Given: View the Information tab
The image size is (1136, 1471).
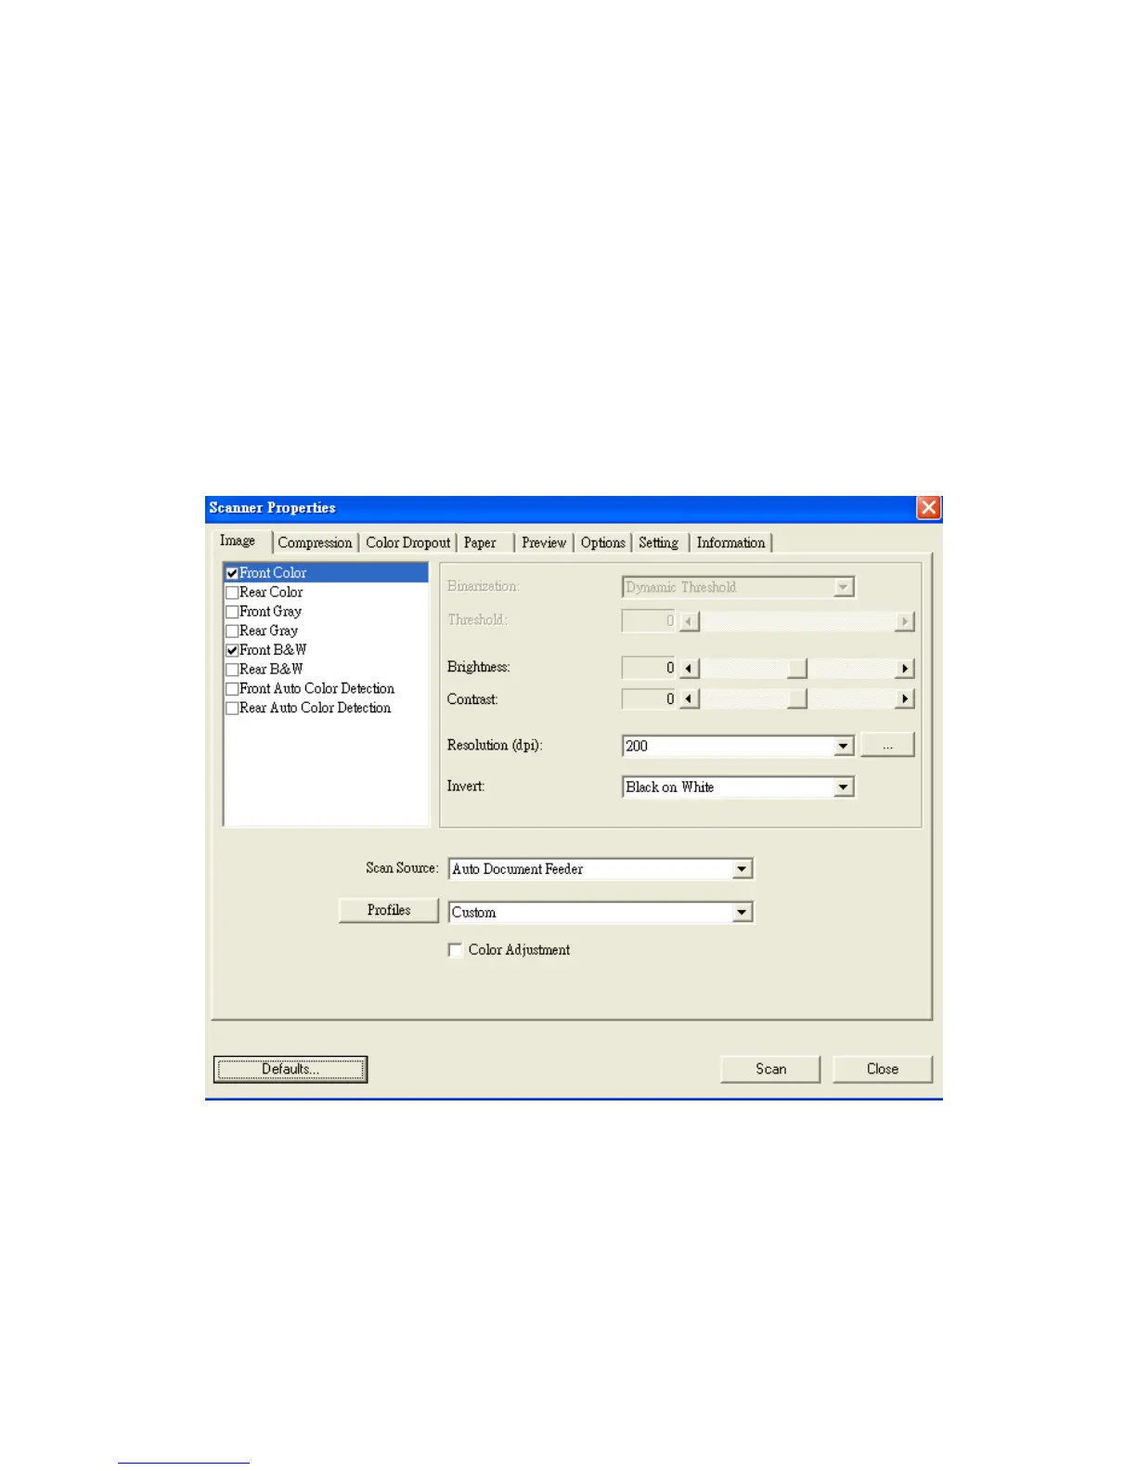Looking at the screenshot, I should pos(731,543).
